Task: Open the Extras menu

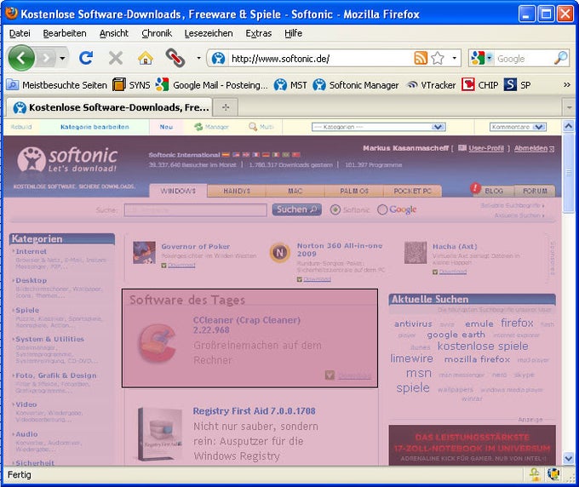Action: pos(259,33)
